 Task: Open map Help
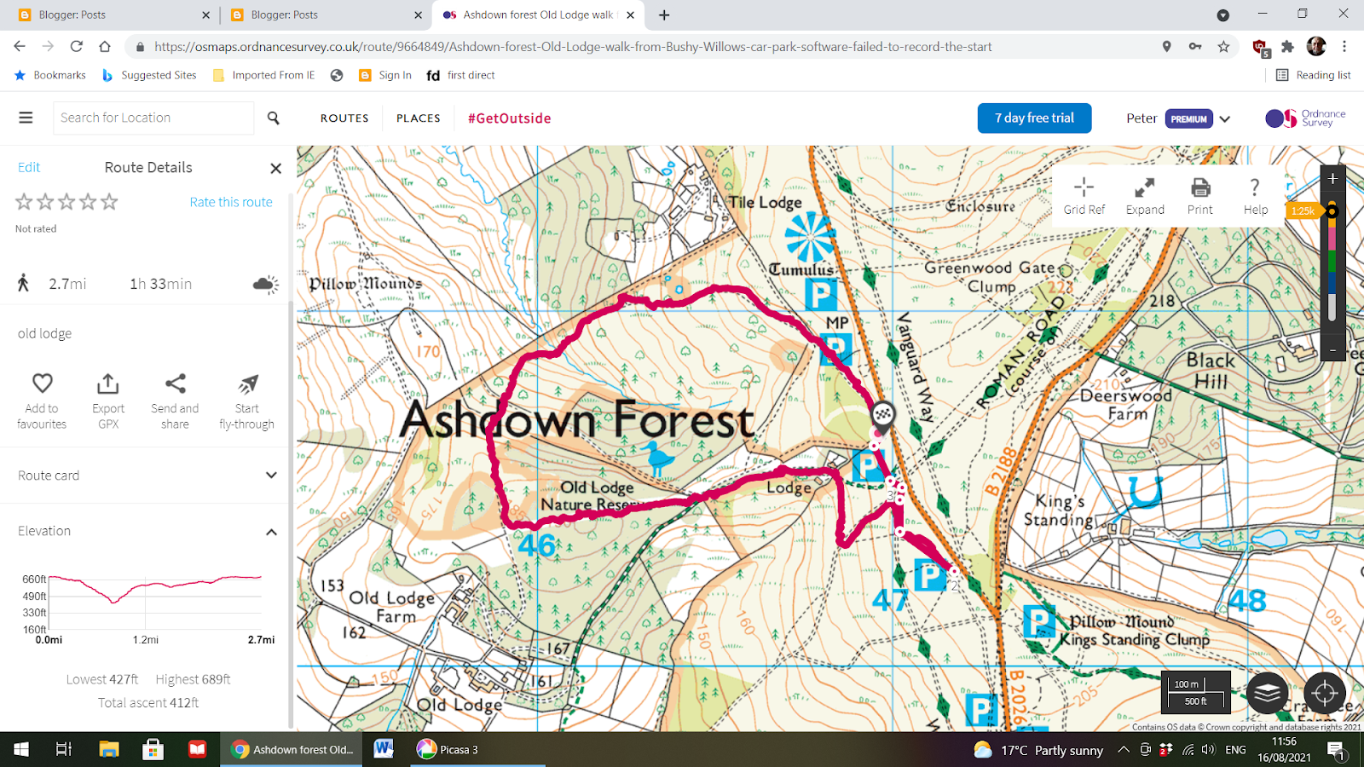pos(1255,196)
